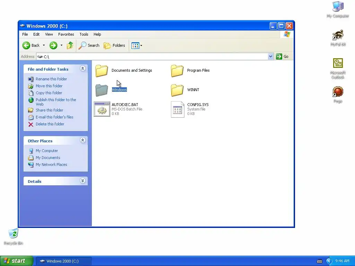Screen dimensions: 355x266
Task: Click the Start button
Action: coord(16,261)
